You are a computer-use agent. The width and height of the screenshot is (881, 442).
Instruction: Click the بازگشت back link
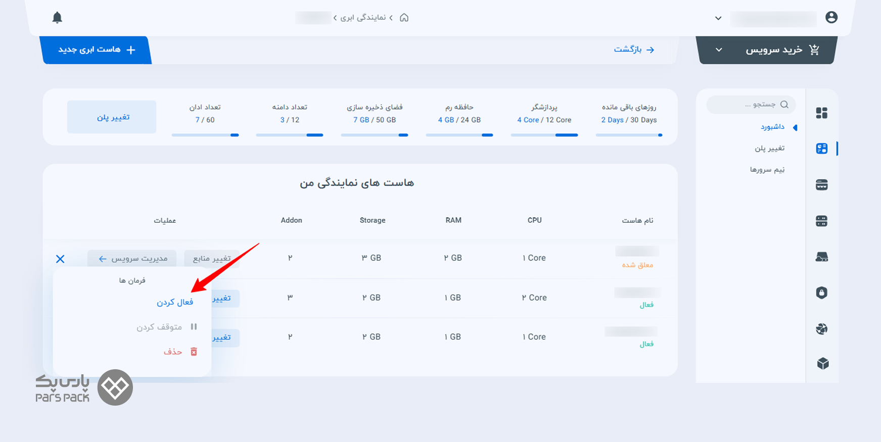click(634, 50)
